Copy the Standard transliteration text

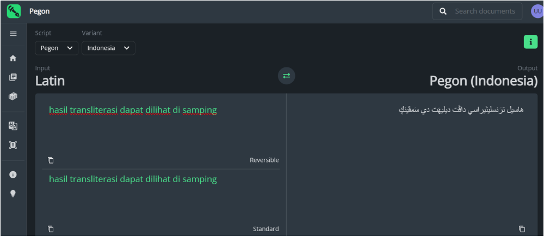tap(51, 229)
